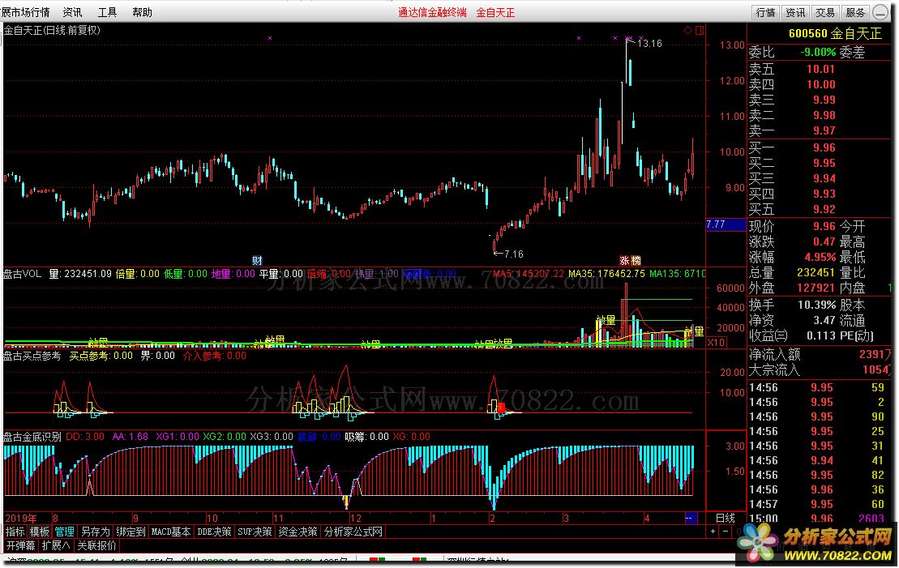Screen dimensions: 899x568
Task: Click the 盘古金底识别 indicator label
Action: [x=32, y=436]
